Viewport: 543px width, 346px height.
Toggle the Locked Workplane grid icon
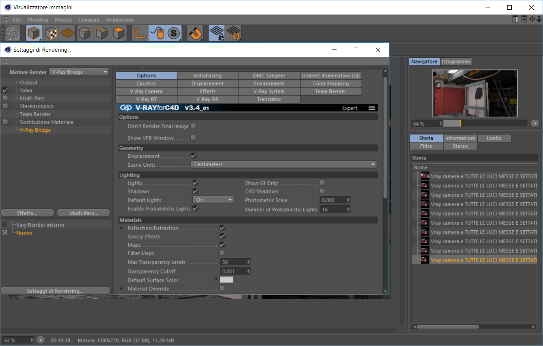(x=217, y=33)
